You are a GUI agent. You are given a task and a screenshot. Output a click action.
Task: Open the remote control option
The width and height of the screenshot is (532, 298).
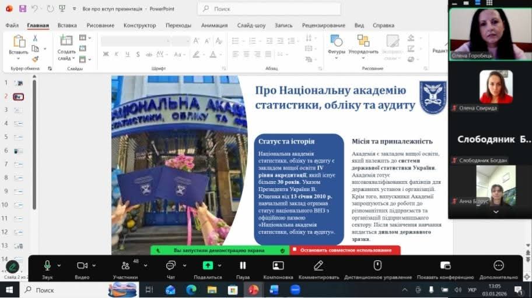pyautogui.click(x=377, y=266)
